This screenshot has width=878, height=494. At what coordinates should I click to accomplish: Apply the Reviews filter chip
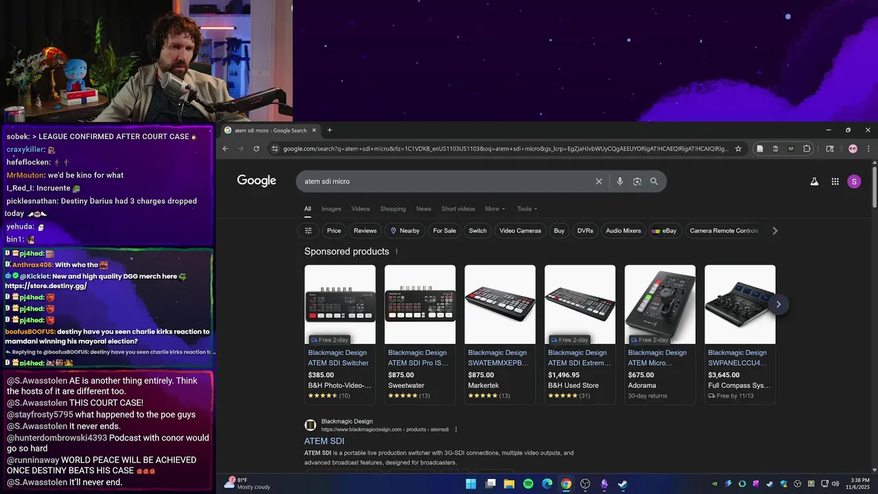365,231
